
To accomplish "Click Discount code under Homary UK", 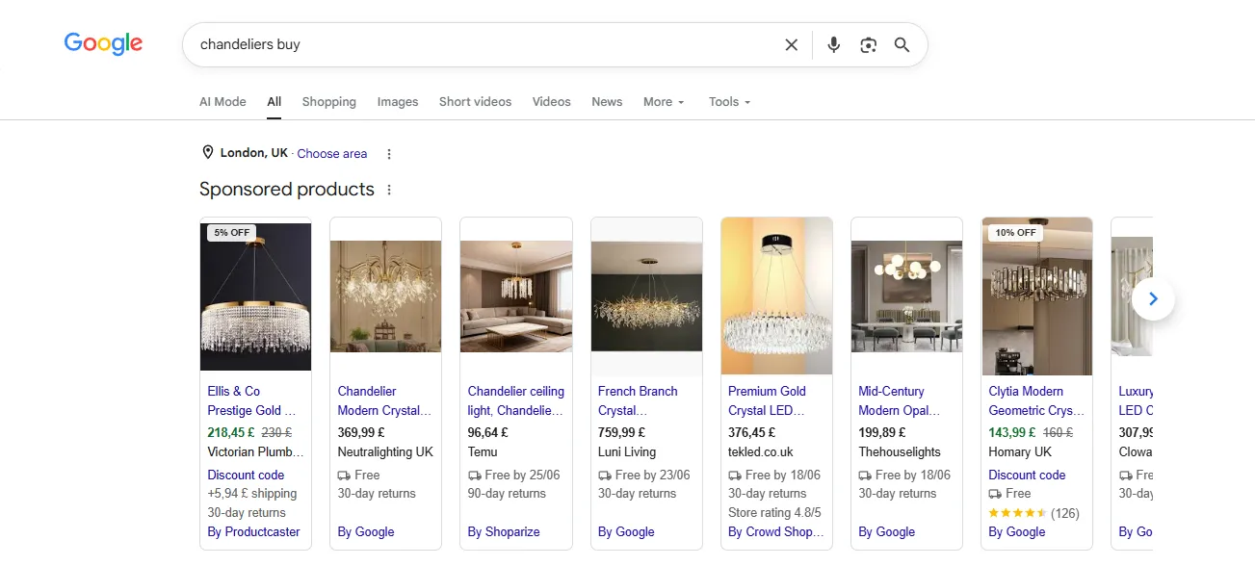I will [x=1027, y=475].
